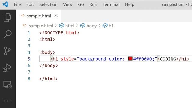192x108 pixels.
Task: Close the sample.html tab
Action: (x=56, y=16)
